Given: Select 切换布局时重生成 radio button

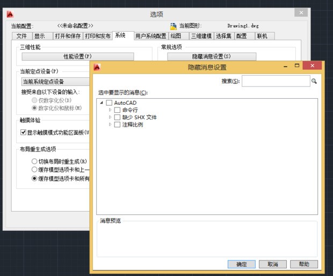Looking at the screenshot, I should 34,161.
